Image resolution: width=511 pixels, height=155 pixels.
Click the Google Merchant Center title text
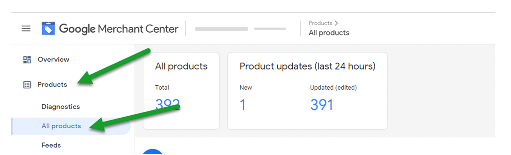pyautogui.click(x=119, y=29)
